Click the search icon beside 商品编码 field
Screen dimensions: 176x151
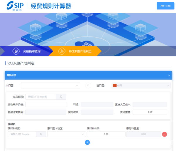click(61, 97)
